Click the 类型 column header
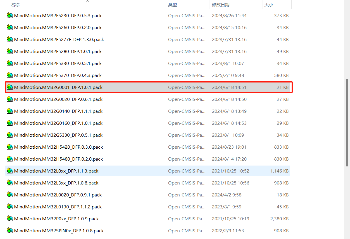 172,5
